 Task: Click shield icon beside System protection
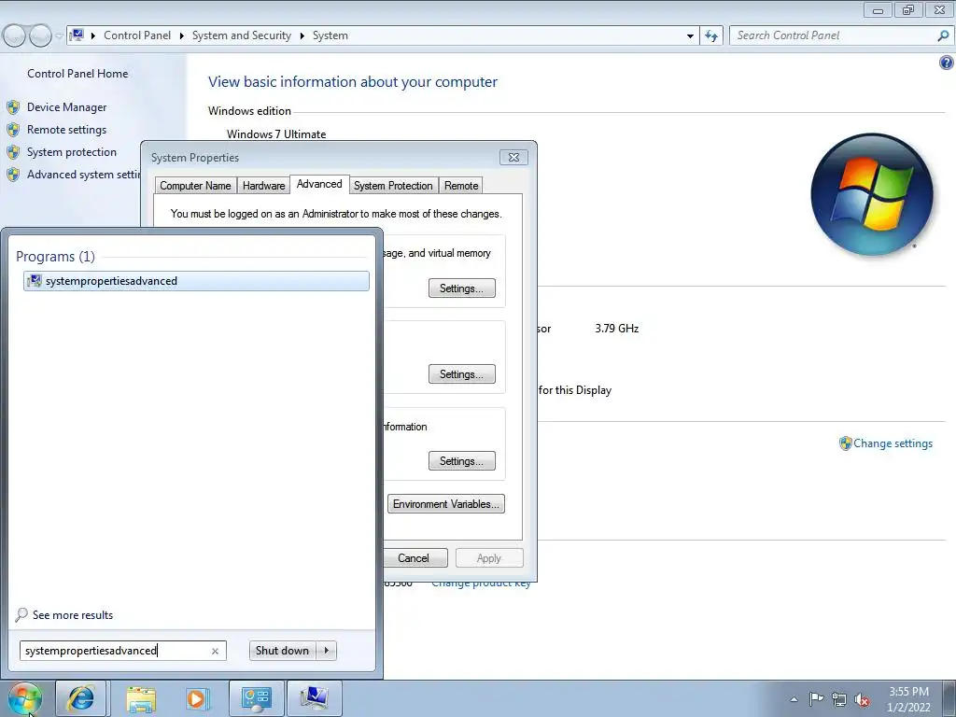click(13, 152)
